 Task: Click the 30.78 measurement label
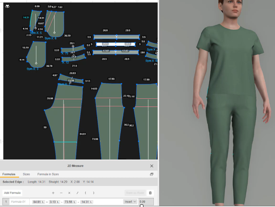click(x=49, y=66)
